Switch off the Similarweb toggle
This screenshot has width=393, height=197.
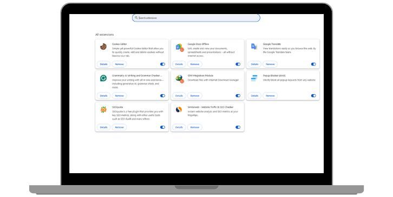[238, 127]
